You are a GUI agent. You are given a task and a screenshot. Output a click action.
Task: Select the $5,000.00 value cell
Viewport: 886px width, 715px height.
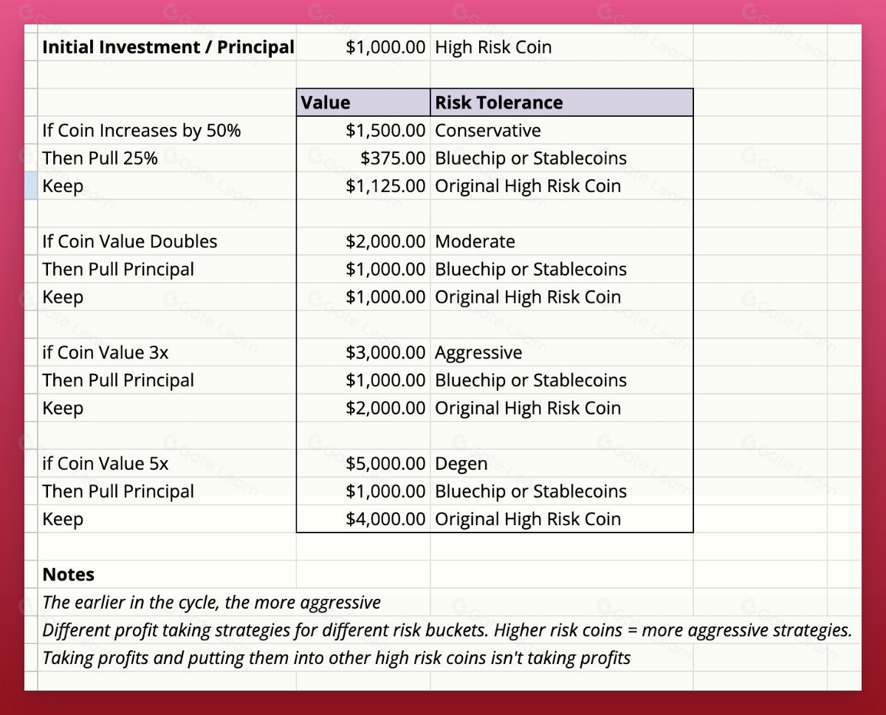tap(385, 464)
